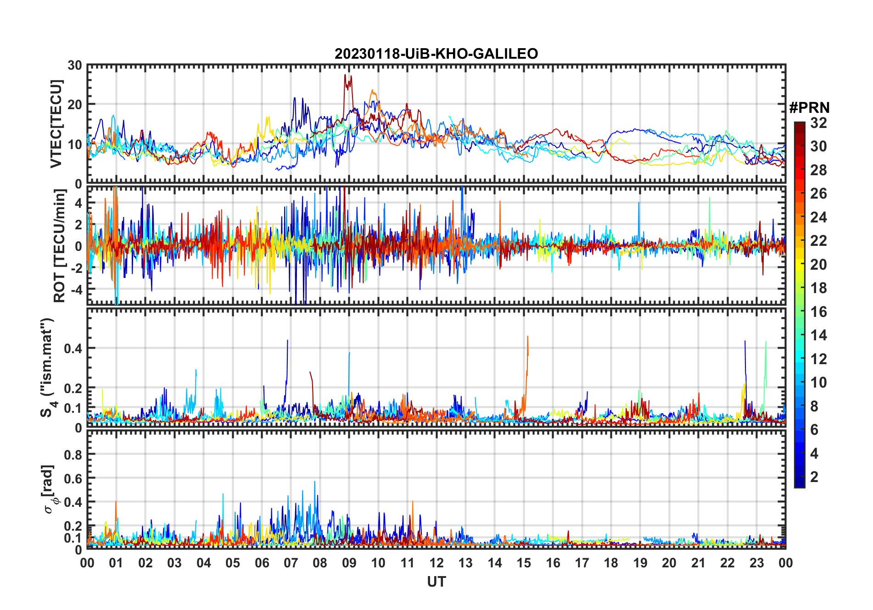
Task: Click UT axis tick label 21
Action: (698, 563)
